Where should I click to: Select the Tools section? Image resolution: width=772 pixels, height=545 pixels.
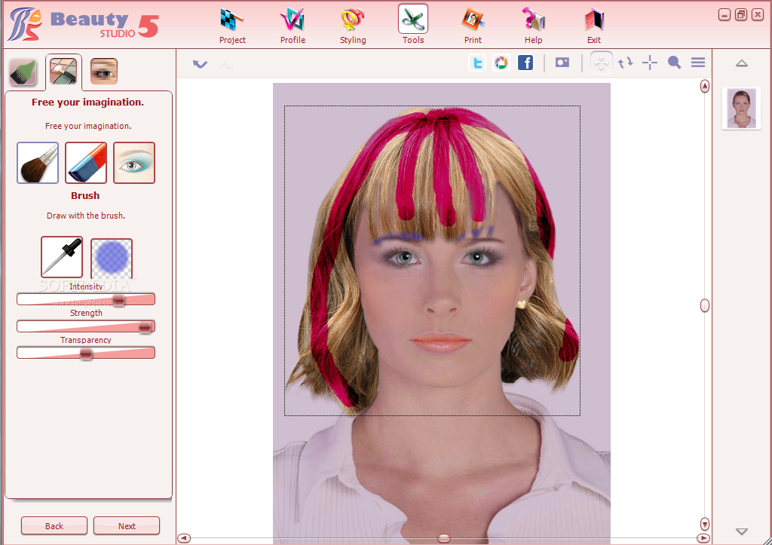[413, 25]
